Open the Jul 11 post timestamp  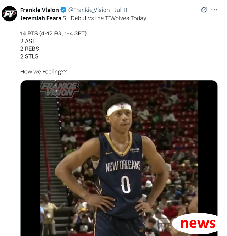tap(121, 10)
